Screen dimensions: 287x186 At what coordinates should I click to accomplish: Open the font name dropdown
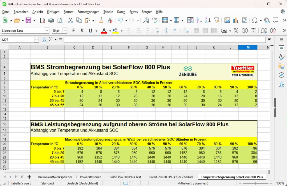(x=46, y=30)
